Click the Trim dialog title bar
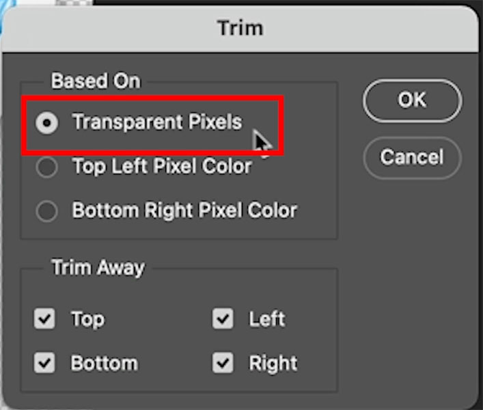Screen dimensions: 483x410 tap(240, 28)
